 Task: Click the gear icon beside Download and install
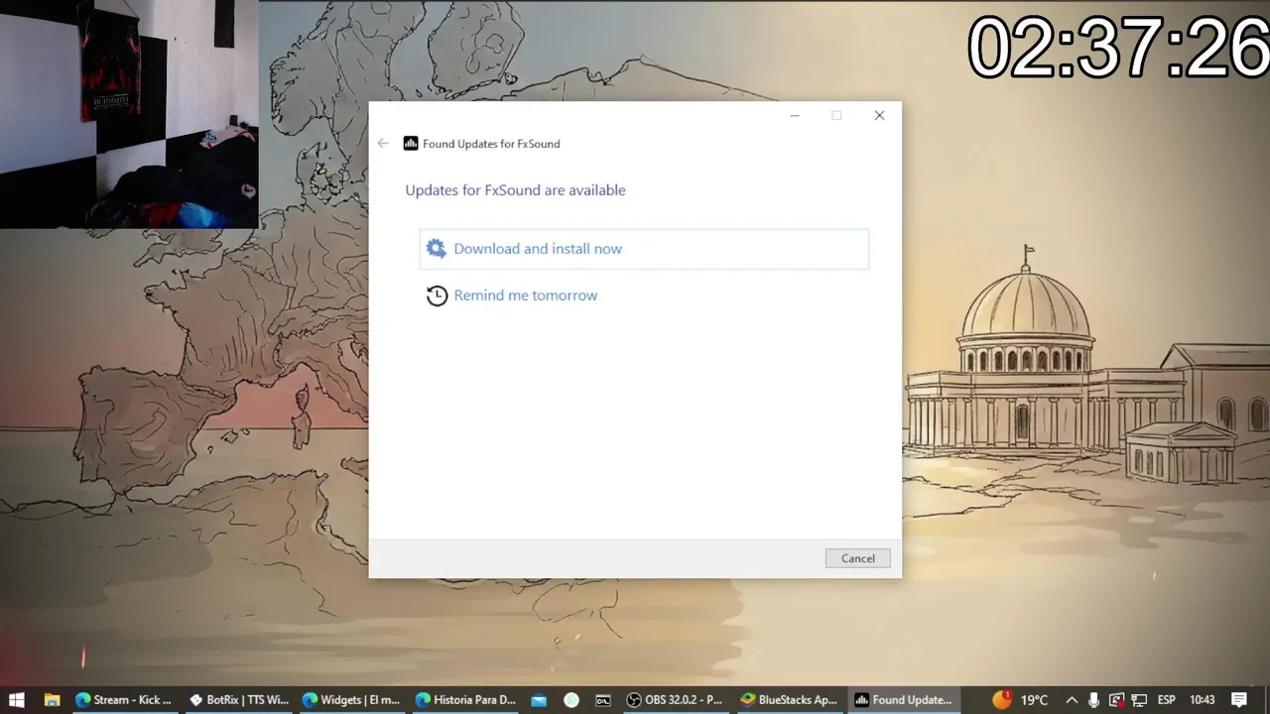[x=436, y=249]
